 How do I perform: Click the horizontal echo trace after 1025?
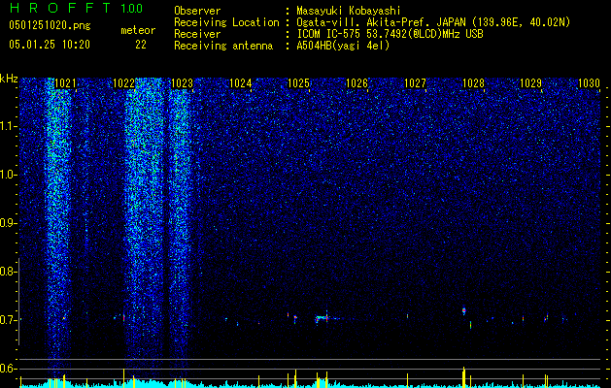pos(326,318)
